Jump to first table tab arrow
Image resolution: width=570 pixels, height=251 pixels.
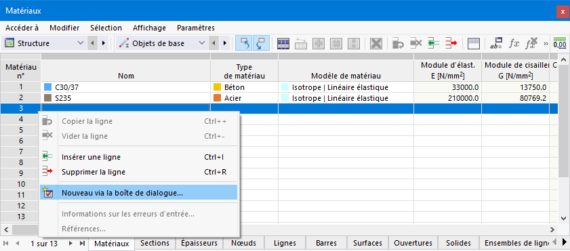(x=6, y=243)
